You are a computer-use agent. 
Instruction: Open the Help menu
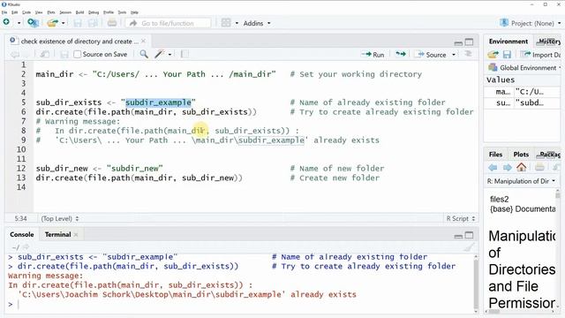click(134, 12)
